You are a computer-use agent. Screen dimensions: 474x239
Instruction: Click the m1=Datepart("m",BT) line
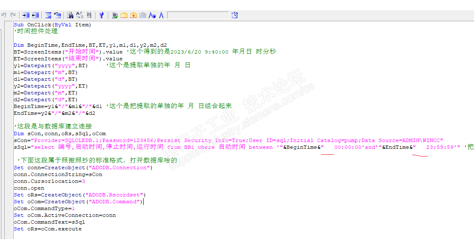[46, 72]
